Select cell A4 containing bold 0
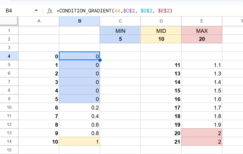The width and height of the screenshot is (243, 154). point(39,56)
